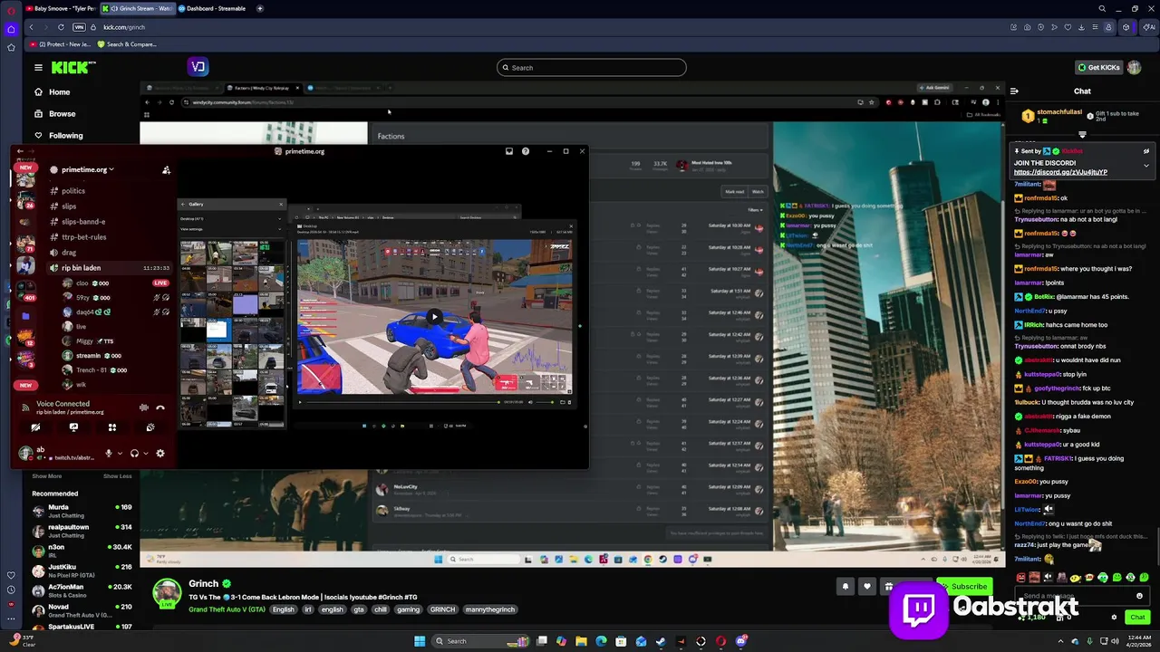This screenshot has width=1160, height=652.
Task: Open emote picker in message box
Action: pyautogui.click(x=1139, y=596)
